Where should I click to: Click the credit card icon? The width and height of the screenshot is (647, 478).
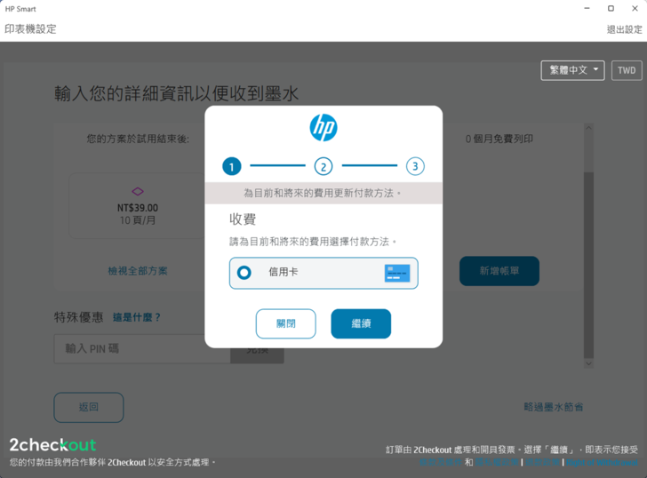tap(397, 273)
